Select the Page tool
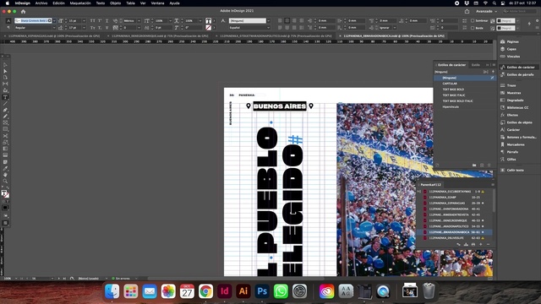541x304 pixels. point(5,77)
